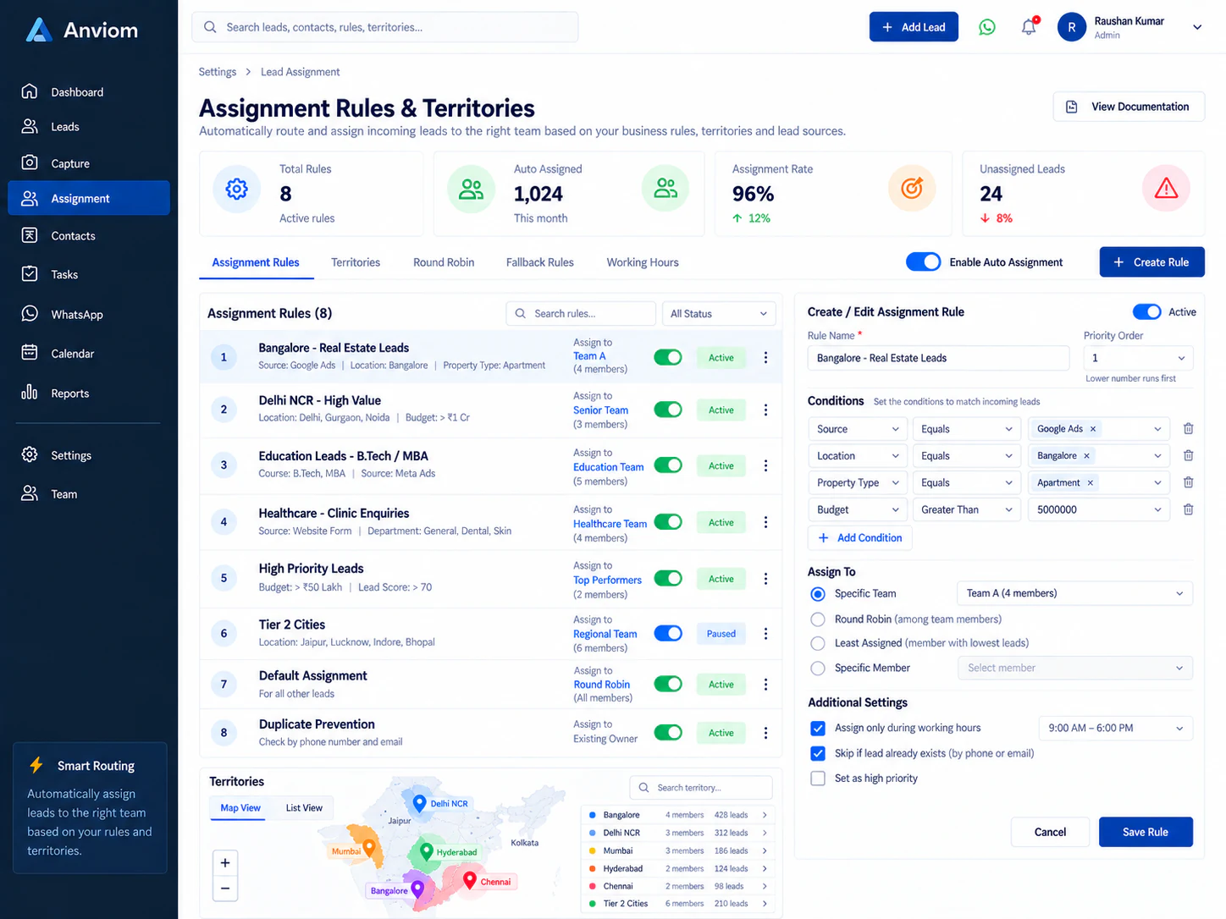
Task: Open the working hours time range dropdown
Action: (x=1115, y=728)
